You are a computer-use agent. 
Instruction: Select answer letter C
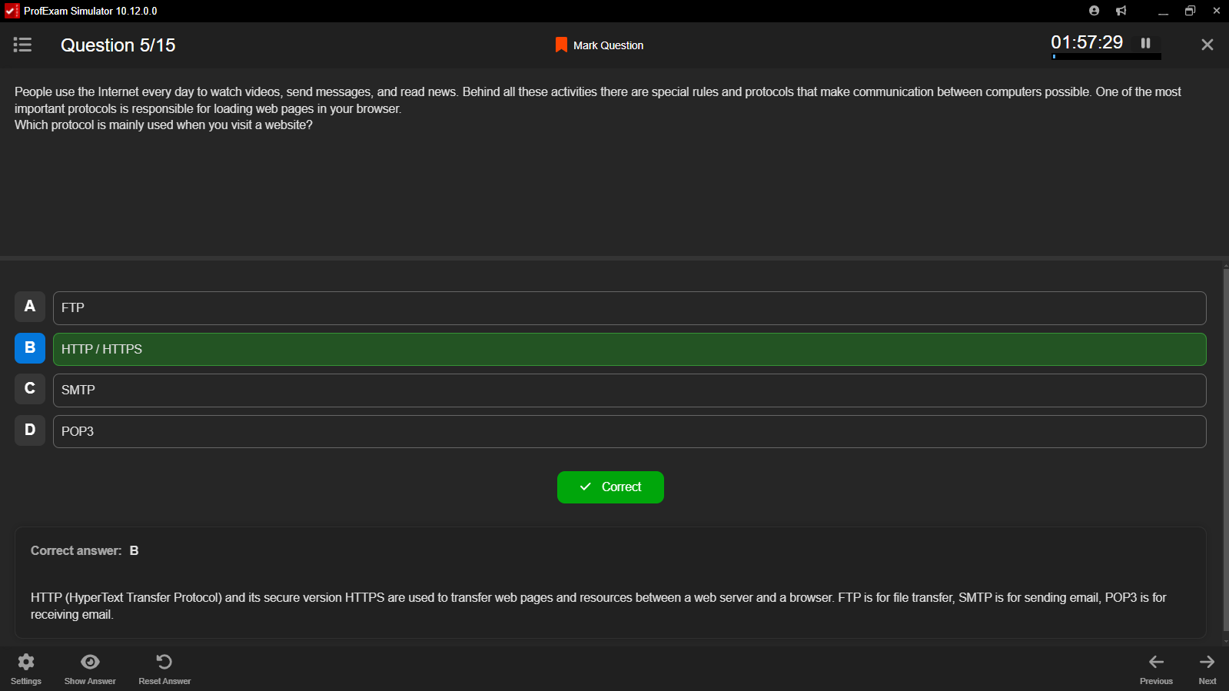(30, 389)
